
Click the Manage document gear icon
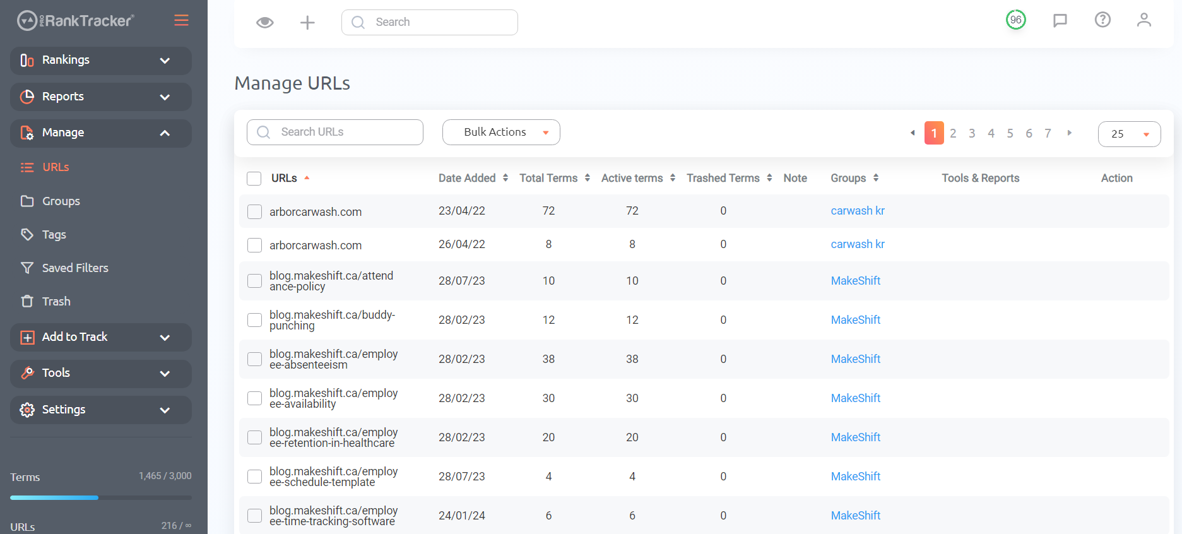click(x=27, y=133)
